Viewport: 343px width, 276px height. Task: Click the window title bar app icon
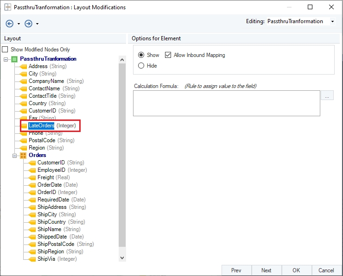click(8, 7)
